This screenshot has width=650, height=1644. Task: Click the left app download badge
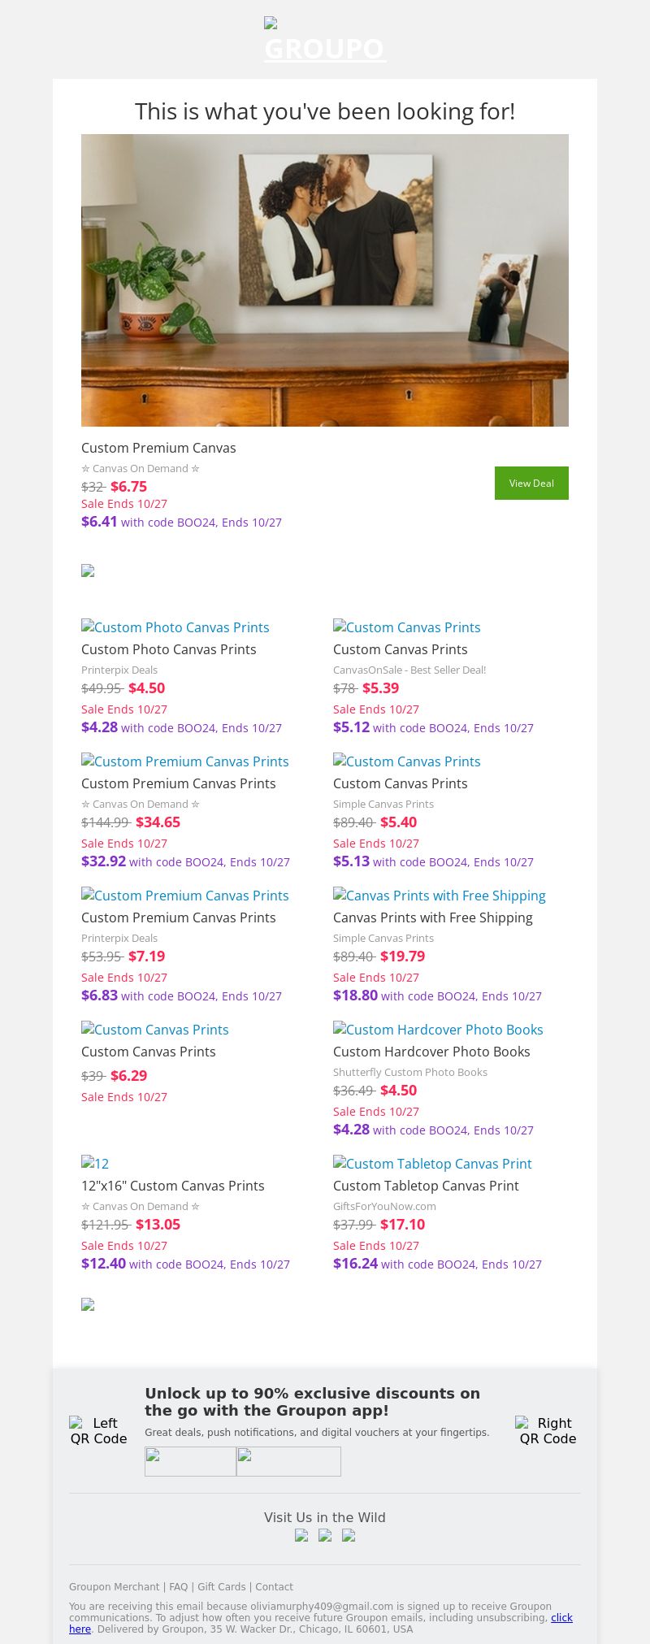(190, 1461)
